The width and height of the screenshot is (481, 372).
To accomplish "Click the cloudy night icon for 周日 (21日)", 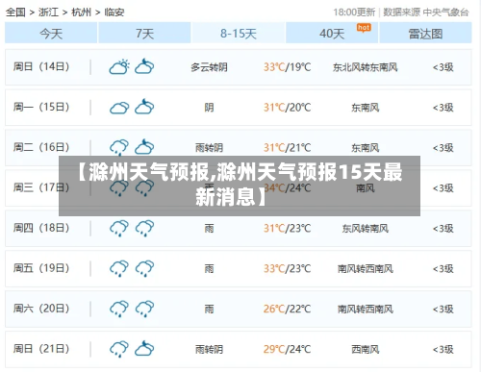I will (144, 348).
